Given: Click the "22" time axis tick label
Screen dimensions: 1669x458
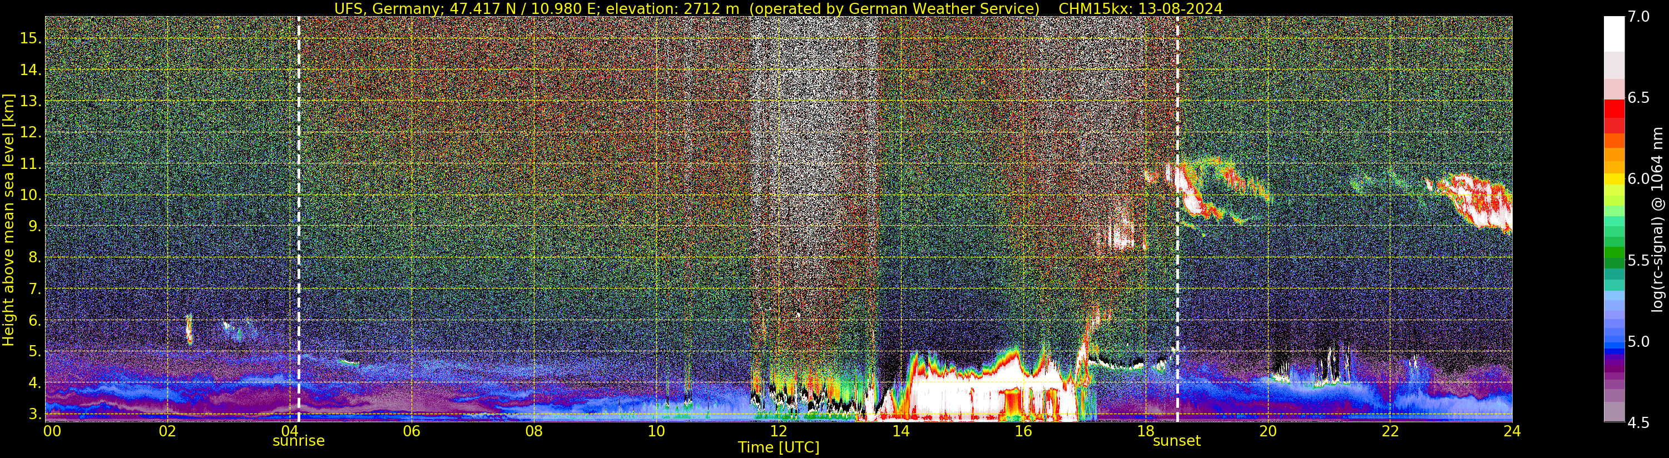Looking at the screenshot, I should click(x=1390, y=431).
